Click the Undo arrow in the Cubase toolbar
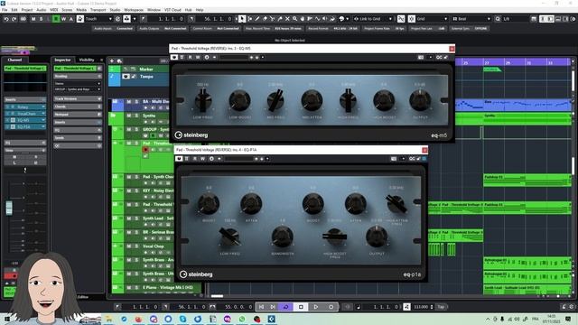 pos(6,19)
